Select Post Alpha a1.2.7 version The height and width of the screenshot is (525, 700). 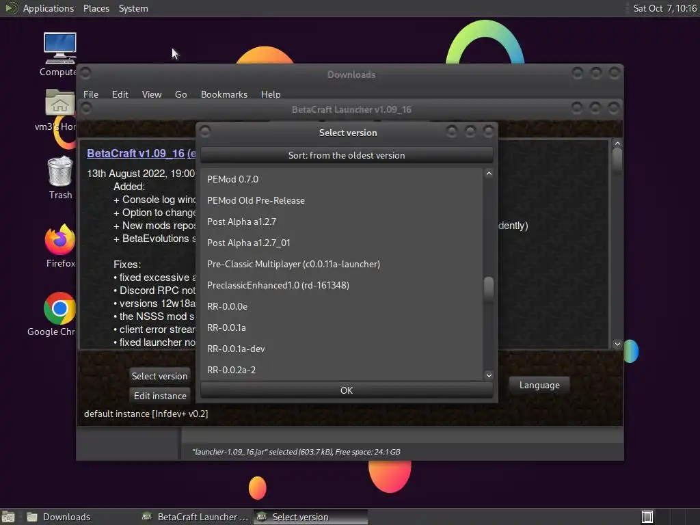342,221
